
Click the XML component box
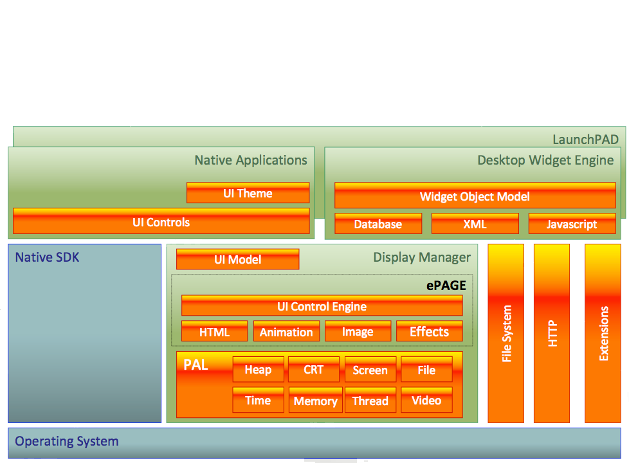click(x=475, y=224)
